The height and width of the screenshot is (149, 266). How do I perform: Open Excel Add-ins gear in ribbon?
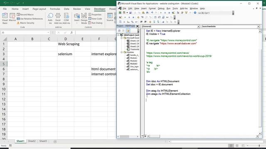click(x=58, y=18)
